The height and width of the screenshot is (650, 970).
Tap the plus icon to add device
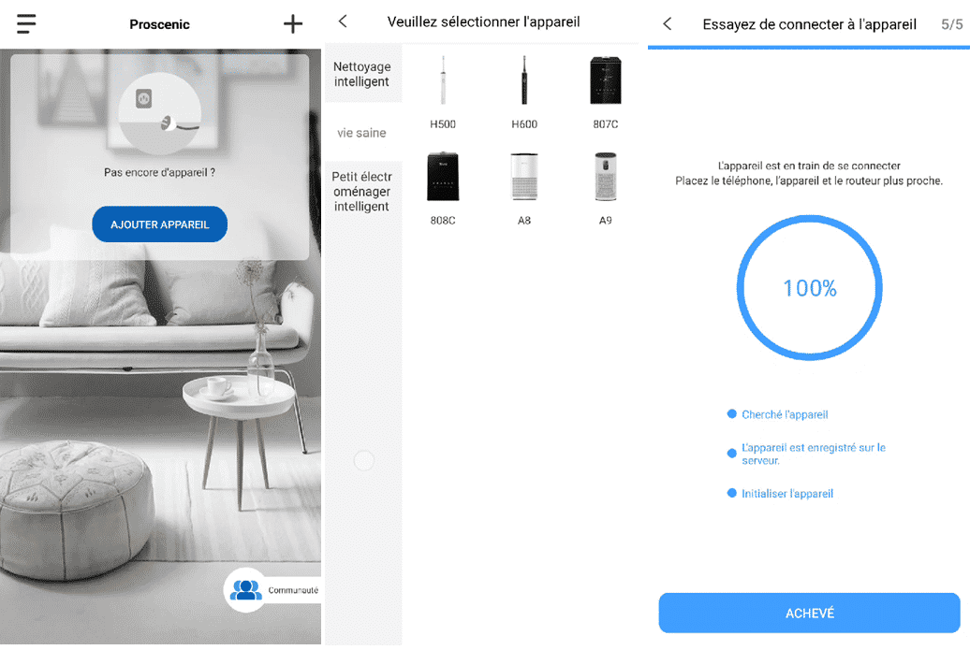(x=293, y=24)
